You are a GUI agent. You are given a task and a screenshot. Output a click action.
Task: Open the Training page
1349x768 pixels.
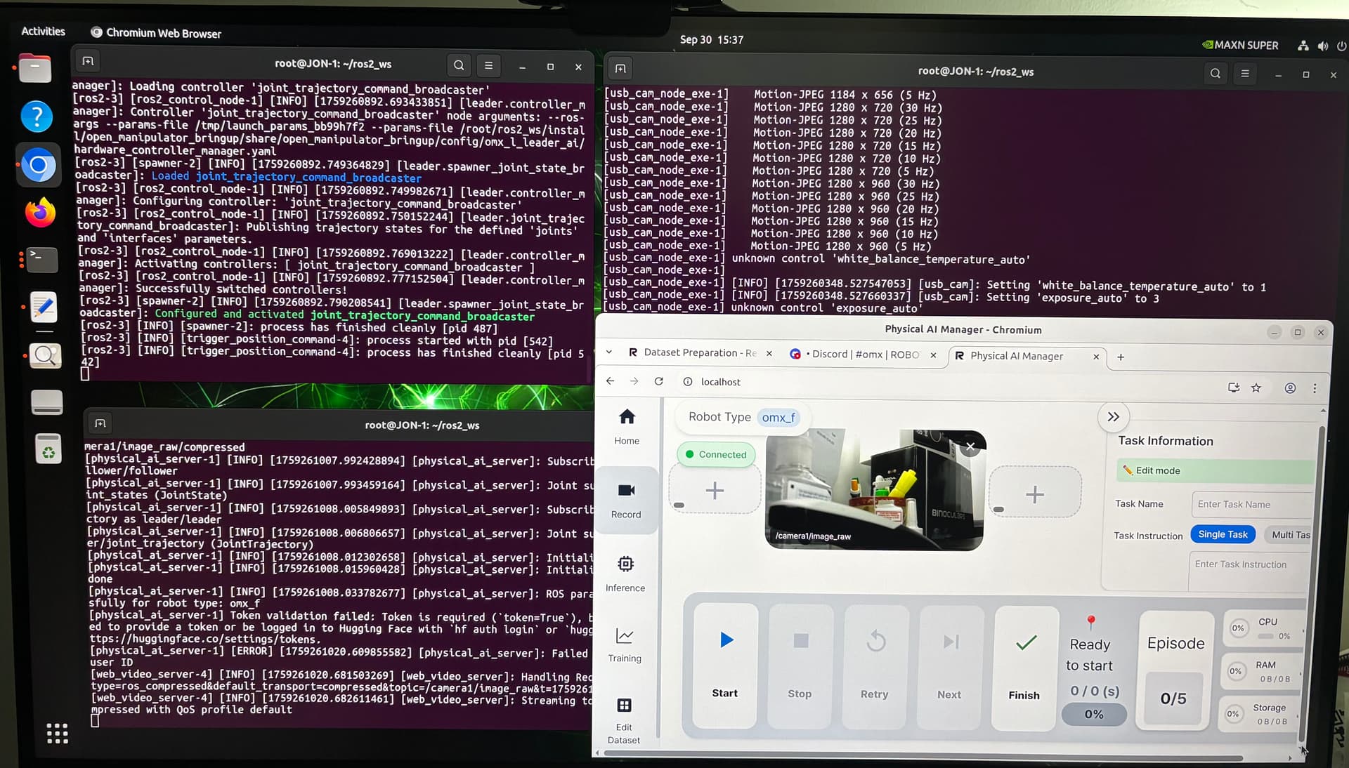pos(625,644)
